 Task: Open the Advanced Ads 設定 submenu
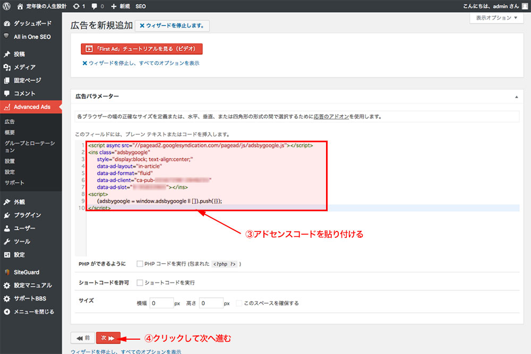(x=10, y=172)
